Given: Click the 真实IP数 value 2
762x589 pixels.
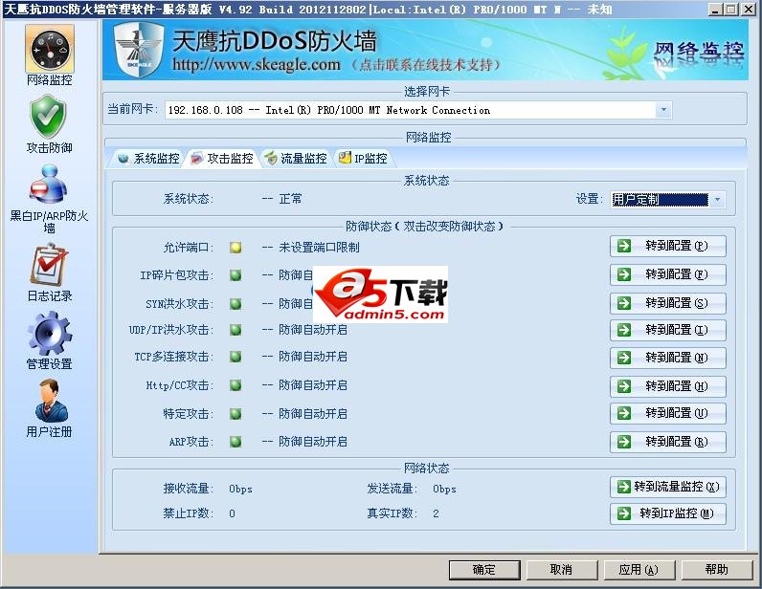Looking at the screenshot, I should (436, 513).
